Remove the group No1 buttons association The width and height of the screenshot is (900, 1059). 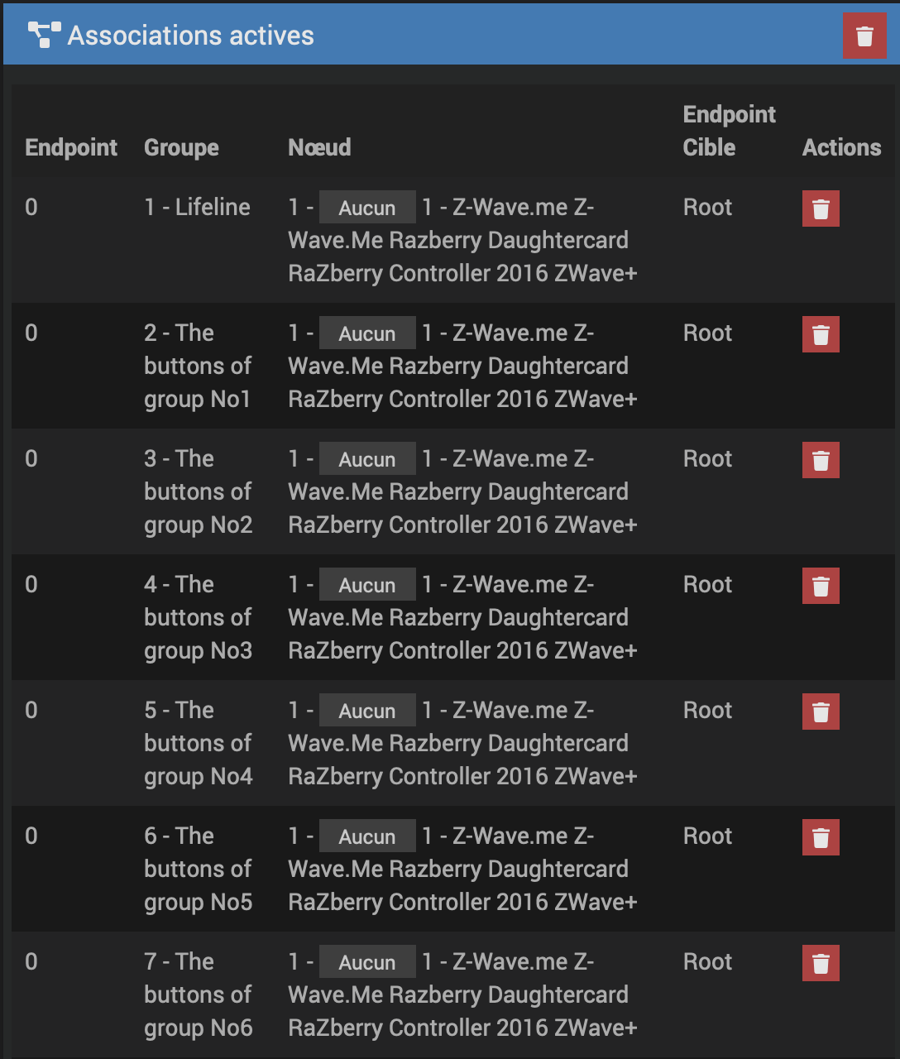(821, 334)
